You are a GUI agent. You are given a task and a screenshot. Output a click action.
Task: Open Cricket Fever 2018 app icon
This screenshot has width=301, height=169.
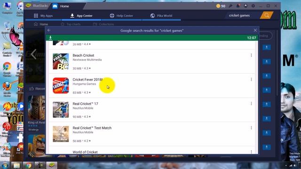[x=61, y=85]
